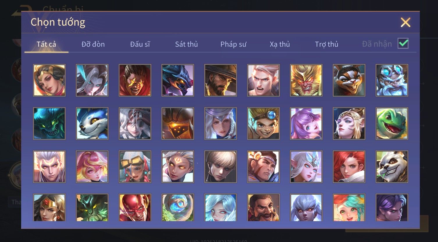Pick the panda hero chewing bamboo

[x=392, y=166]
